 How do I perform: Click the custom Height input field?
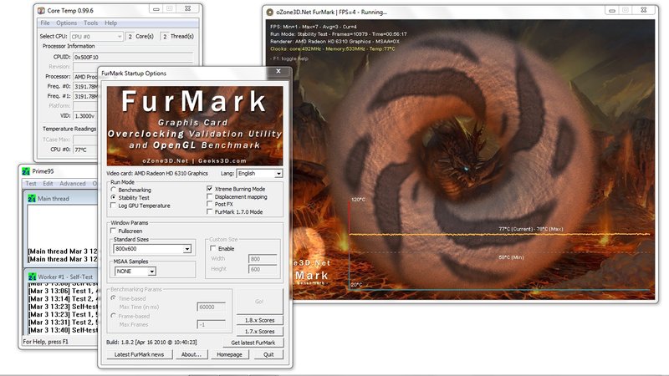pyautogui.click(x=263, y=269)
